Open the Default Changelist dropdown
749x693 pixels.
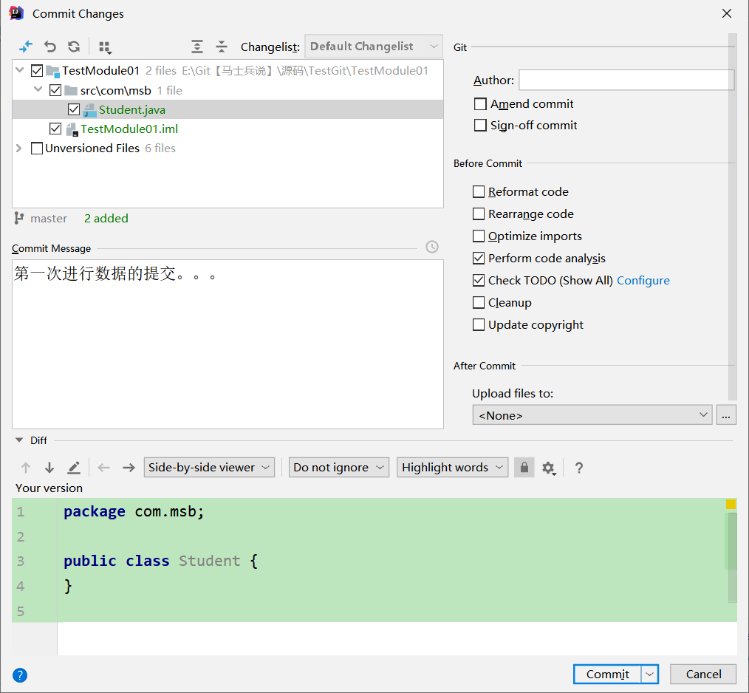coord(374,47)
